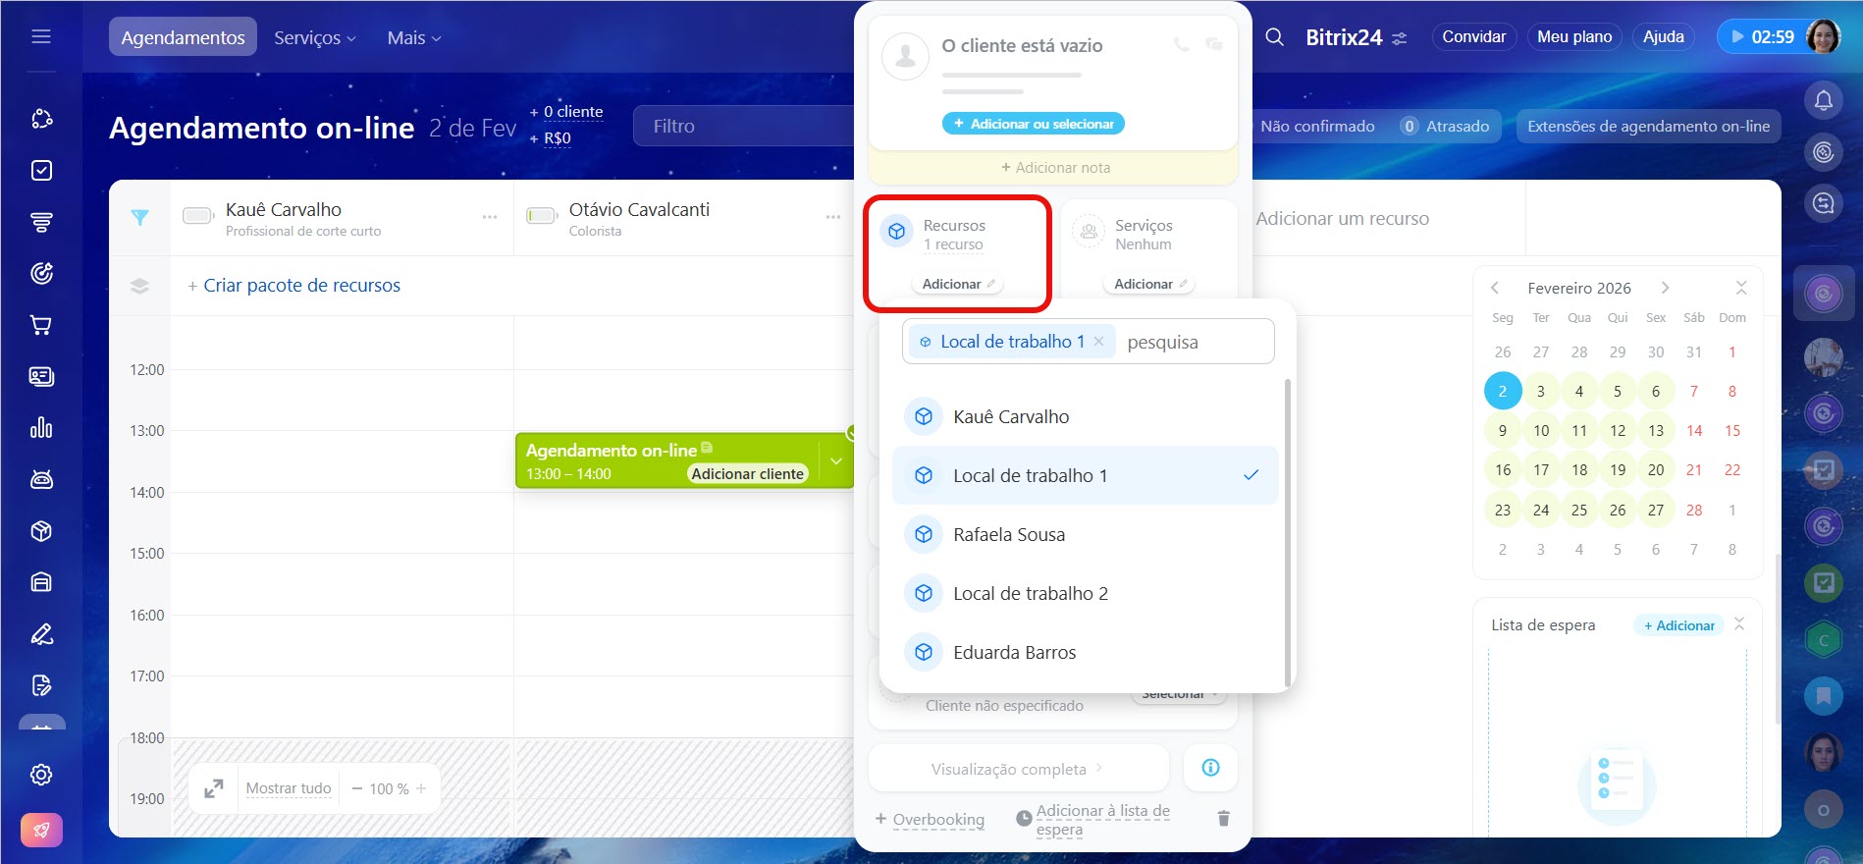Select Kauê Carvalho in resource list
Screen dimensions: 1863x864
(1011, 417)
